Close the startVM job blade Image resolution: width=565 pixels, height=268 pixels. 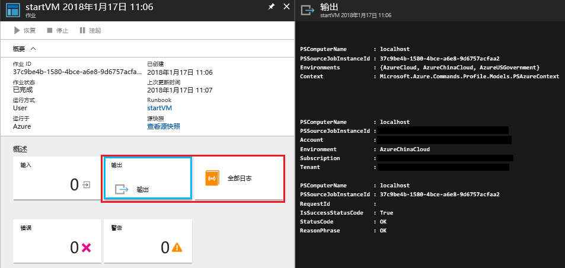[286, 7]
